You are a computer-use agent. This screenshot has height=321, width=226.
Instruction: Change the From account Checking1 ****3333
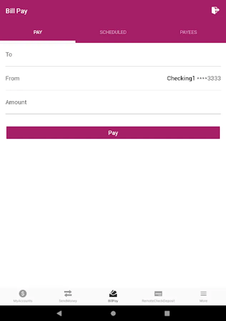click(113, 78)
